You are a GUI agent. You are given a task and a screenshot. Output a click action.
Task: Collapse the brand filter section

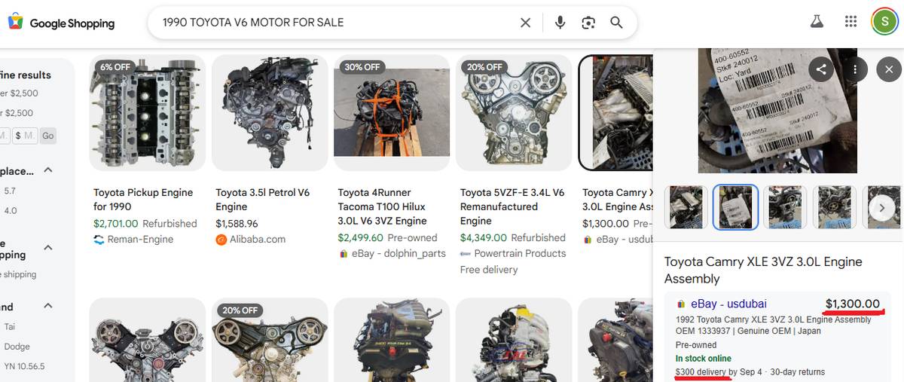point(48,306)
